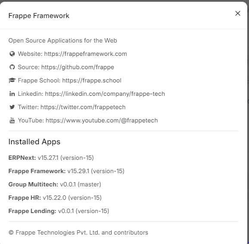Open the github.com/frappe source link
249x244 pixels.
[x=78, y=67]
